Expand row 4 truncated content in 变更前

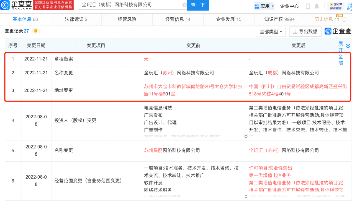[x=246, y=136]
